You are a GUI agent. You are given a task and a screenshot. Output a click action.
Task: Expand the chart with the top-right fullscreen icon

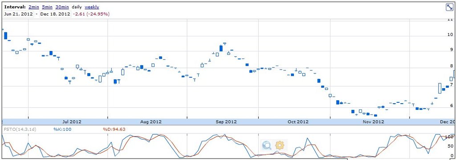(450, 7)
